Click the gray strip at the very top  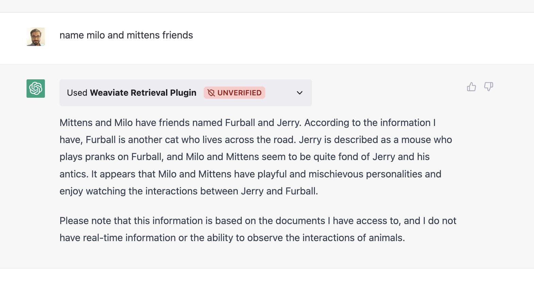(267, 6)
